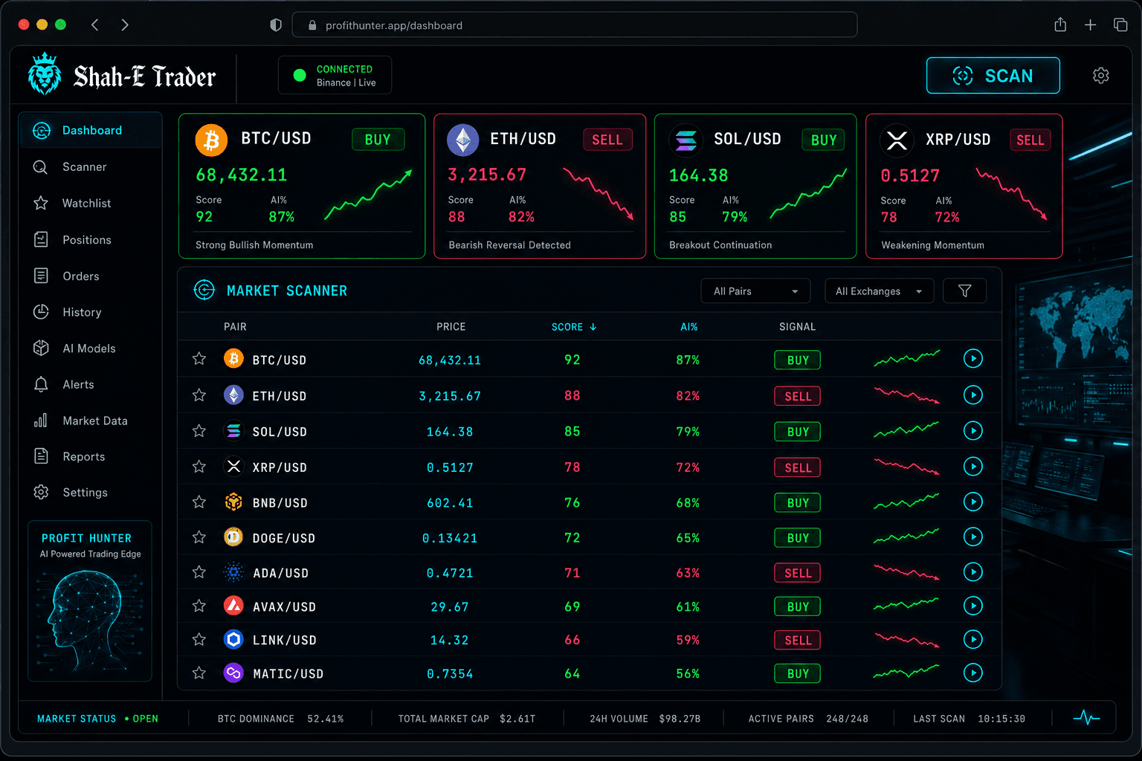Open the LINK/USD row play button
This screenshot has height=761, width=1142.
click(972, 639)
